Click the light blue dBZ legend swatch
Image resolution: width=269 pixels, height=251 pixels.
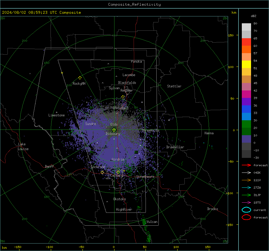click(x=246, y=116)
